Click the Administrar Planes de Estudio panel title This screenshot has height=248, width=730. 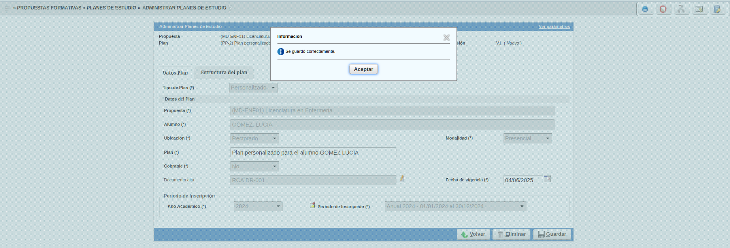coord(191,26)
